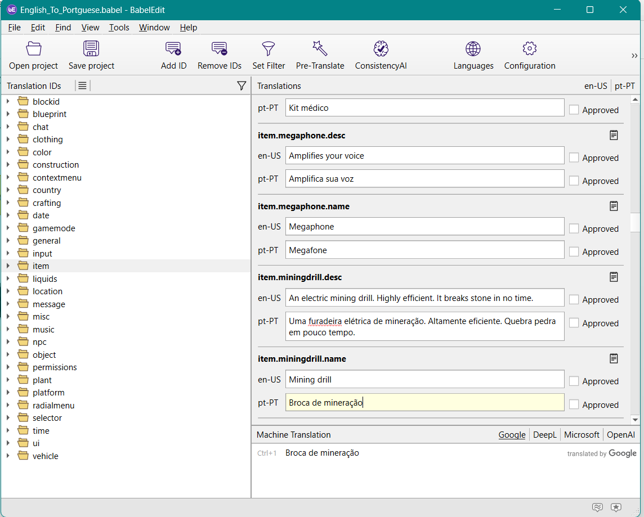644x517 pixels.
Task: Click the Open project toolbar icon
Action: click(33, 49)
